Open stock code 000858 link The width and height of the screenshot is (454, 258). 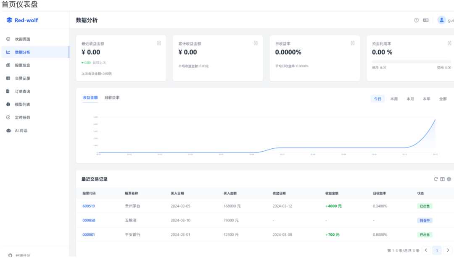click(x=89, y=220)
